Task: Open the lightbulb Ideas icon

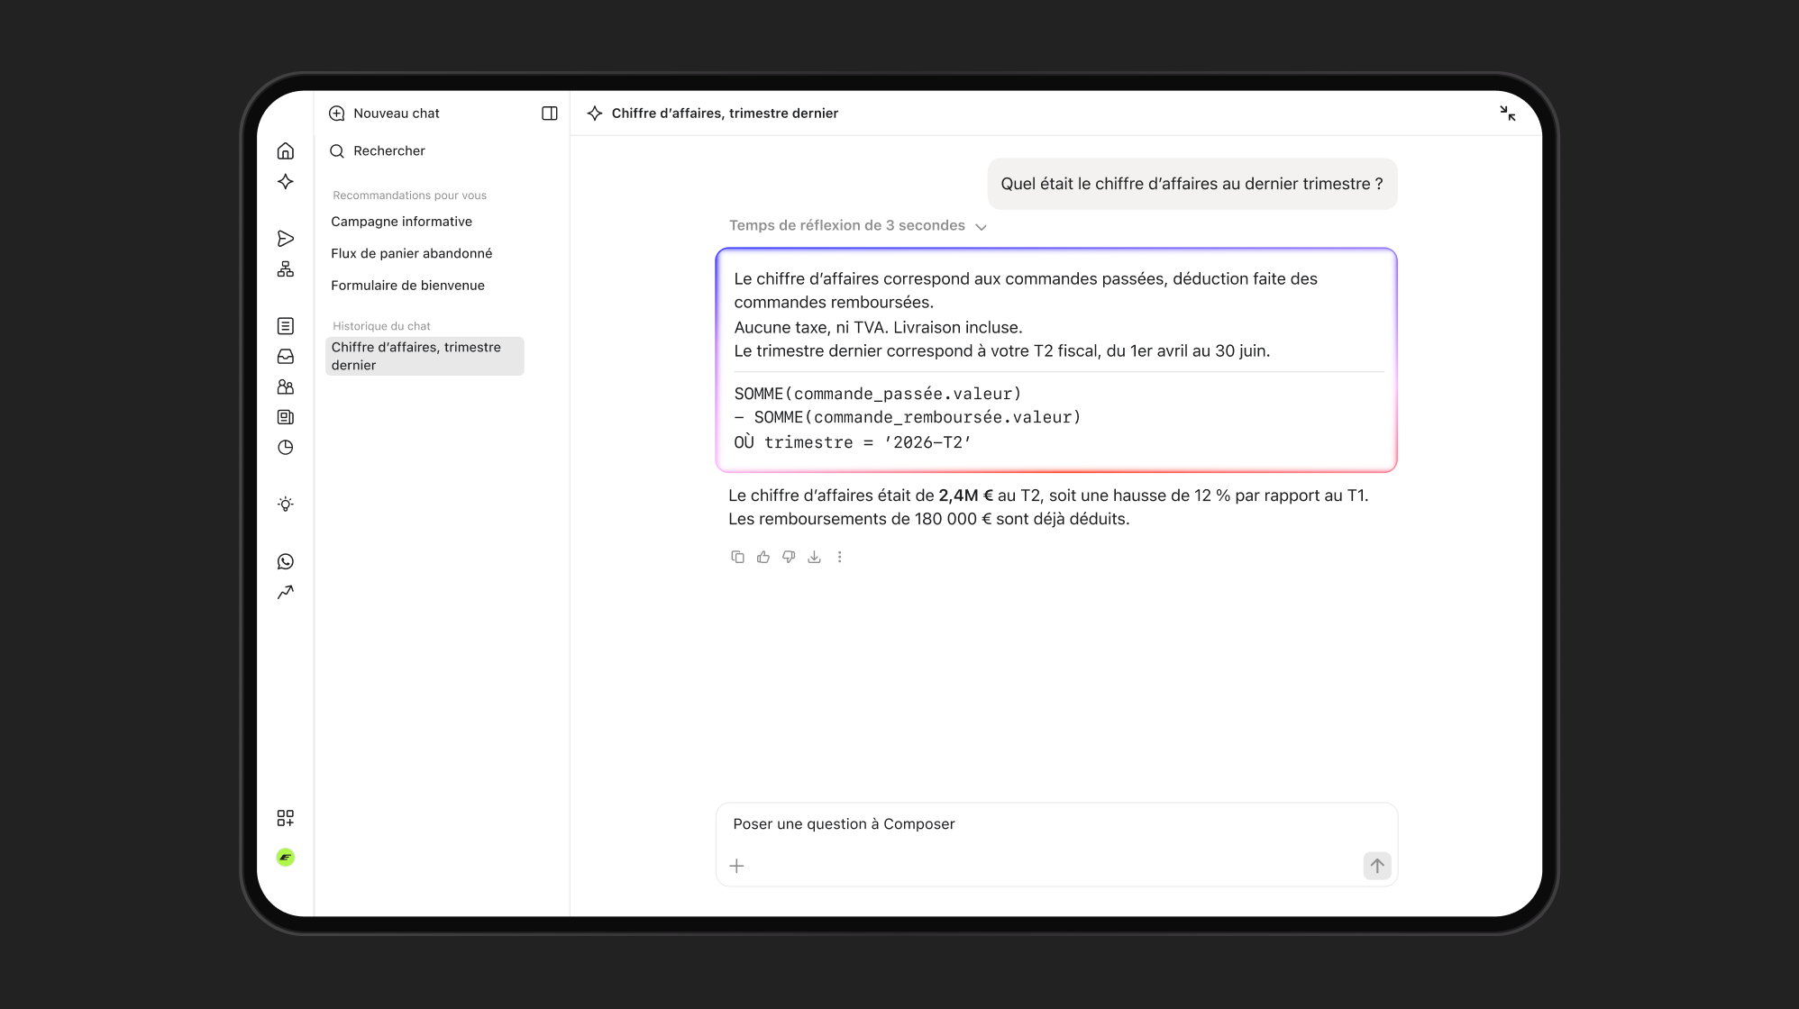Action: tap(286, 504)
